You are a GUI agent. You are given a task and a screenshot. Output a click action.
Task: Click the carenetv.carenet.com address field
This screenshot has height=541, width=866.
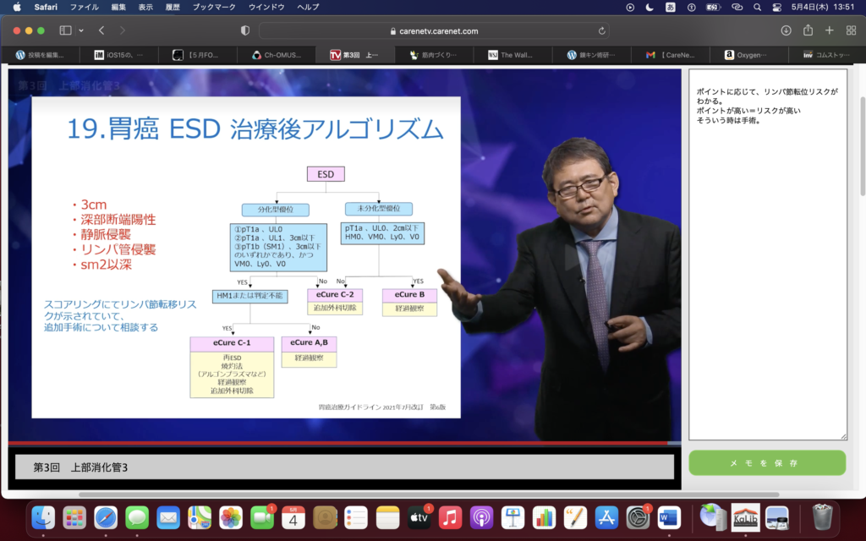coord(433,30)
